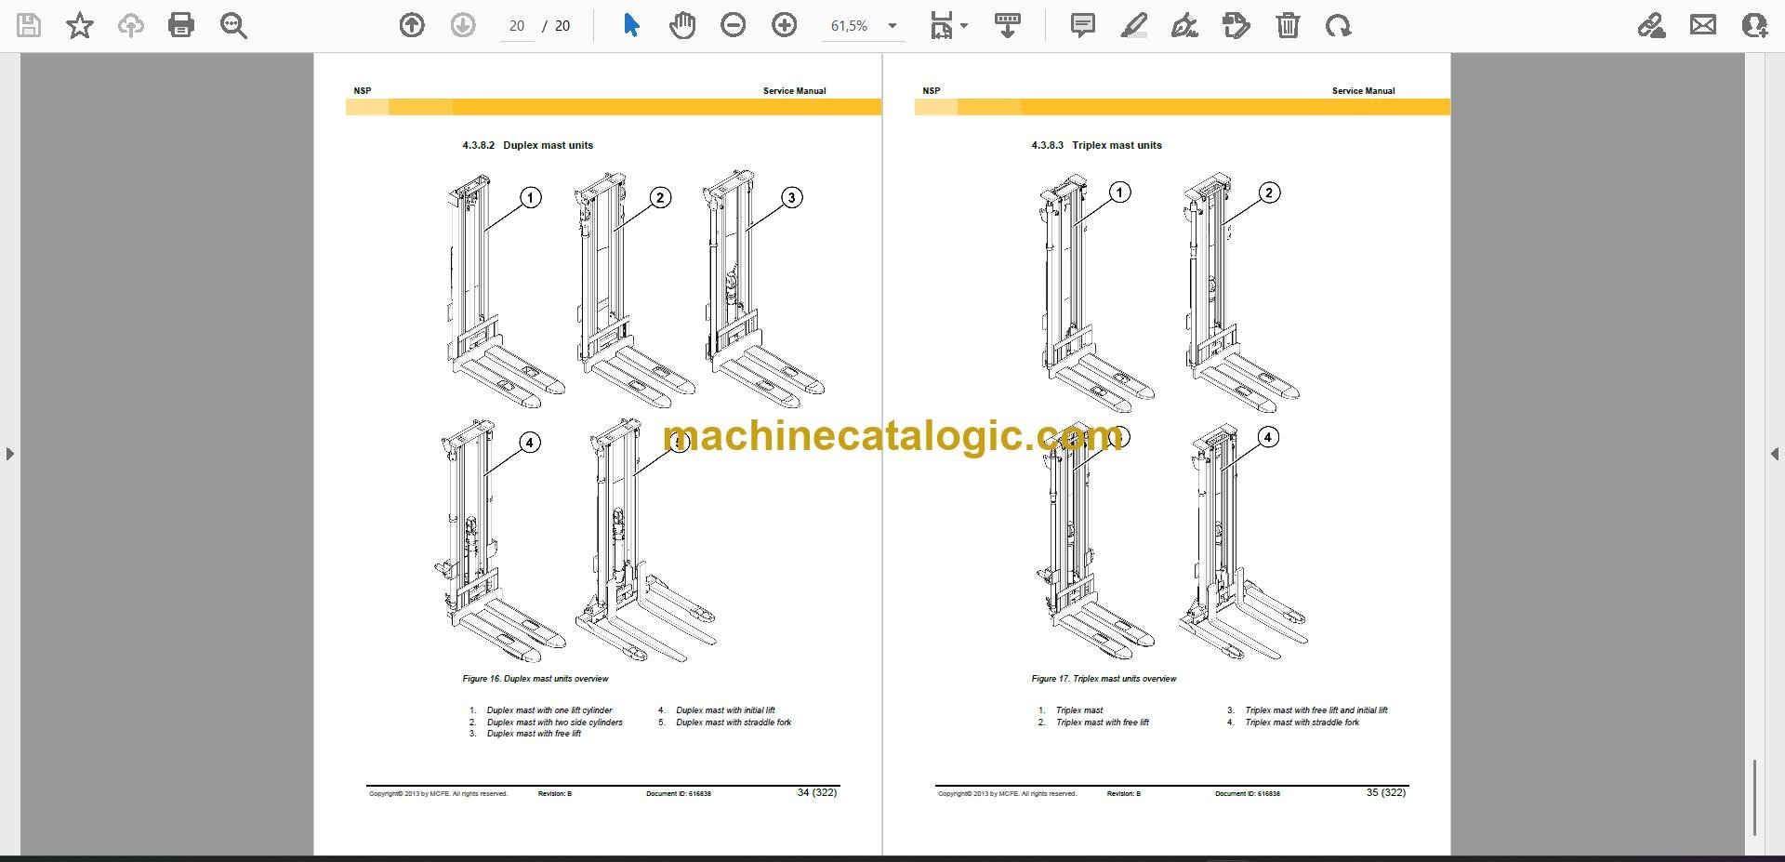
Task: Open the 61,5% zoom level dropdown
Action: (x=864, y=26)
